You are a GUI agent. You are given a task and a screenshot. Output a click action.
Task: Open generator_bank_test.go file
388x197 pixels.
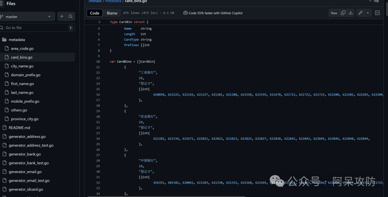[x=29, y=163]
